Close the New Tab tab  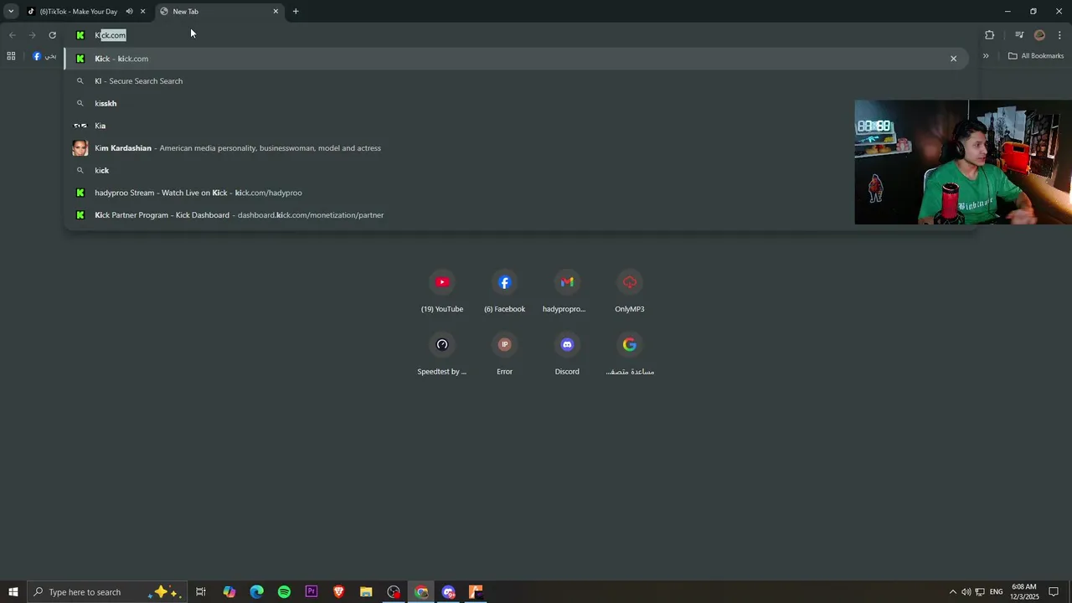tap(276, 12)
